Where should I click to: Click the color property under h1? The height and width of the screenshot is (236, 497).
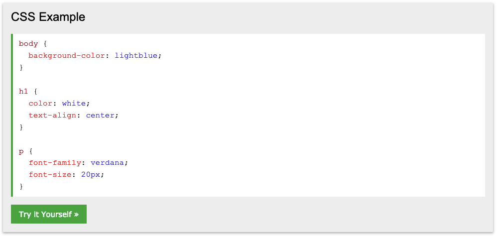point(40,104)
